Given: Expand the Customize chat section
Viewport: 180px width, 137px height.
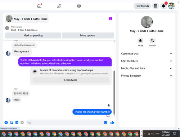Looking at the screenshot, I should coord(147,53).
